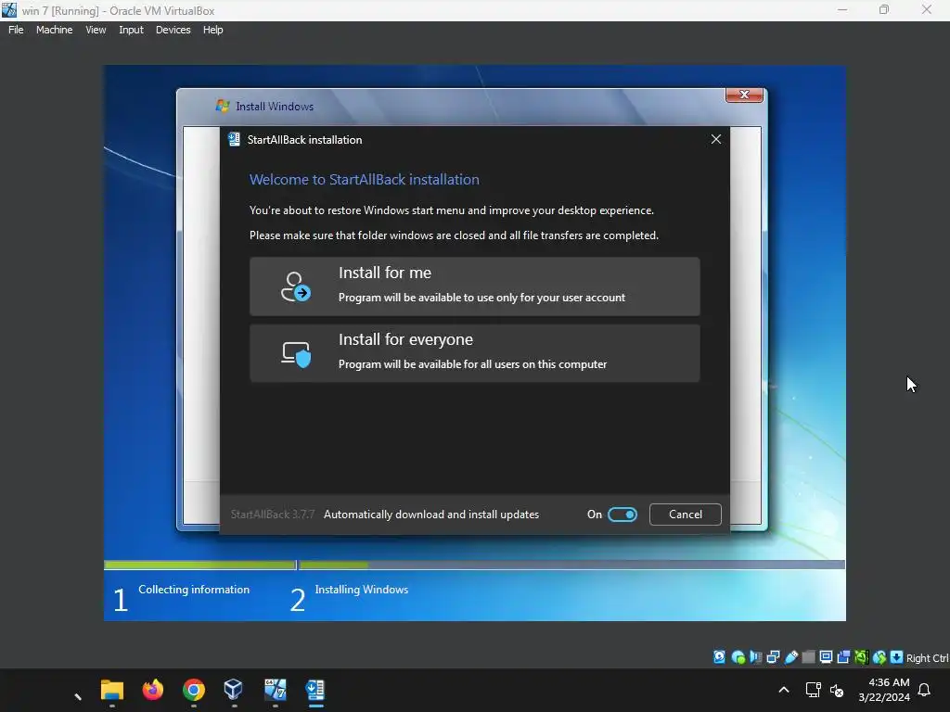The height and width of the screenshot is (712, 950).
Task: Click the optical disk status icon
Action: (738, 657)
